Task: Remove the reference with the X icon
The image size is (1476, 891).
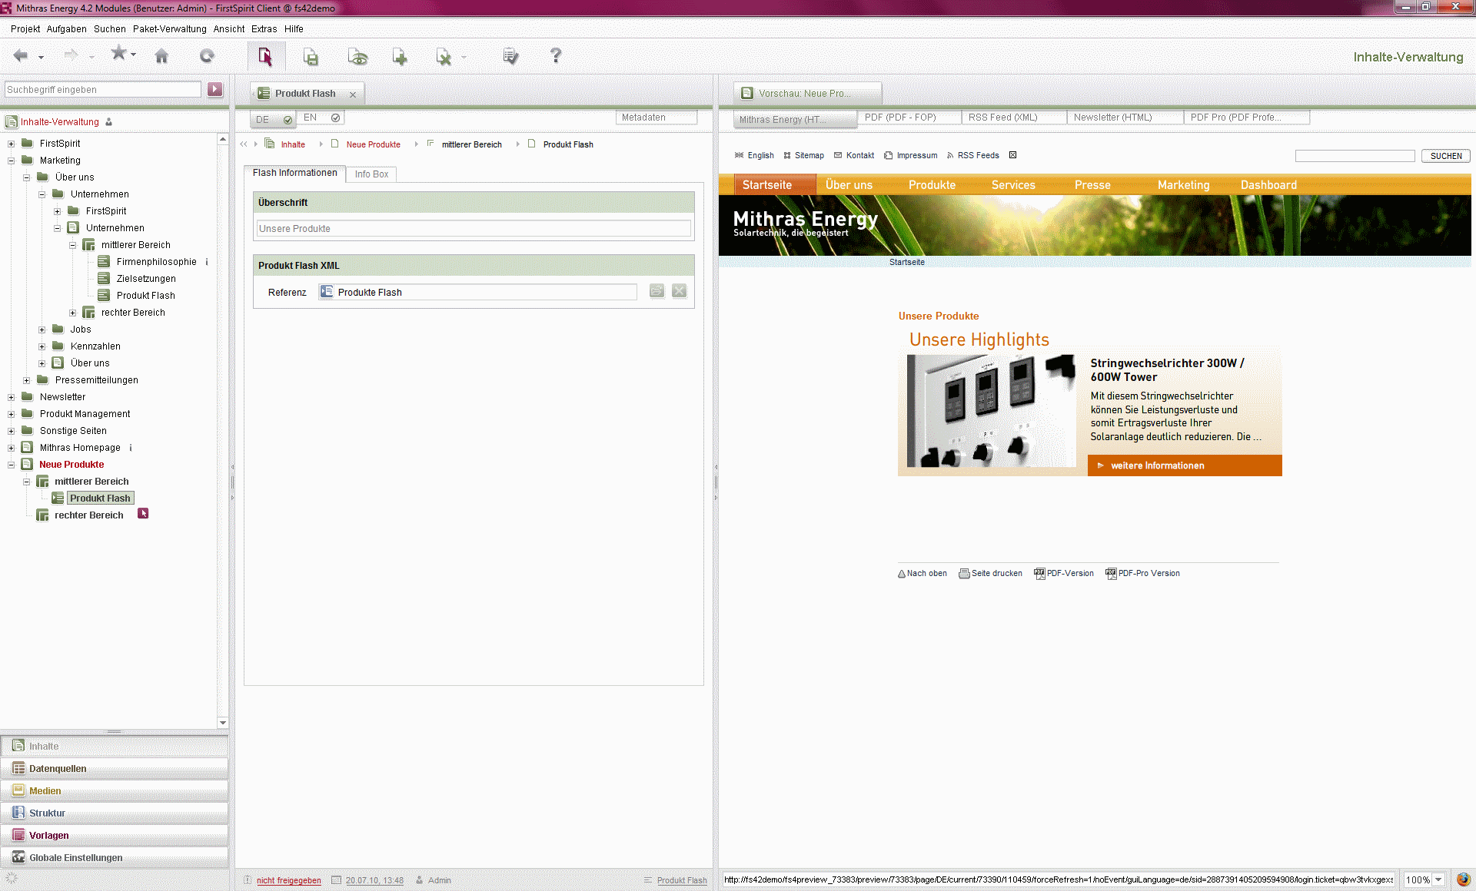Action: 679,291
